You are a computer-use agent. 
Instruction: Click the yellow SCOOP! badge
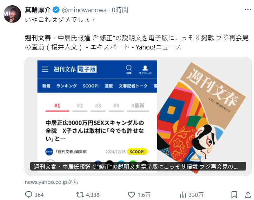tap(137, 152)
